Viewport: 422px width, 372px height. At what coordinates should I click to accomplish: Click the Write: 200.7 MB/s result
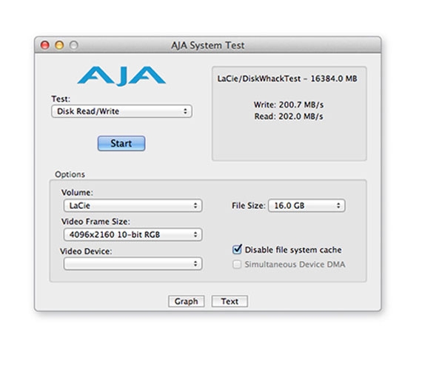point(289,104)
